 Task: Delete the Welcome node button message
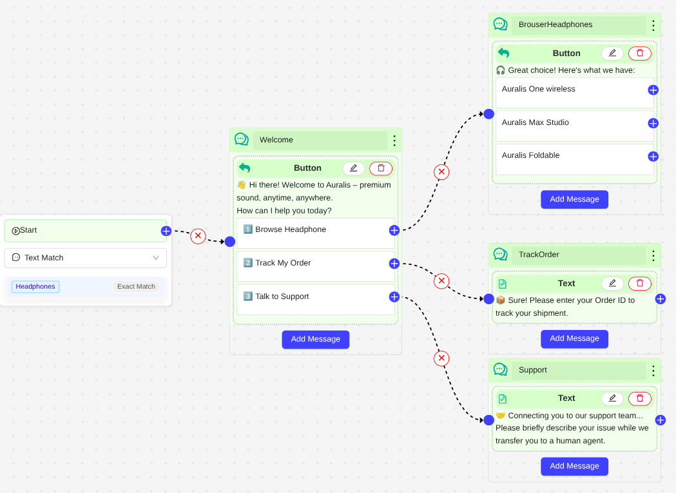(381, 168)
